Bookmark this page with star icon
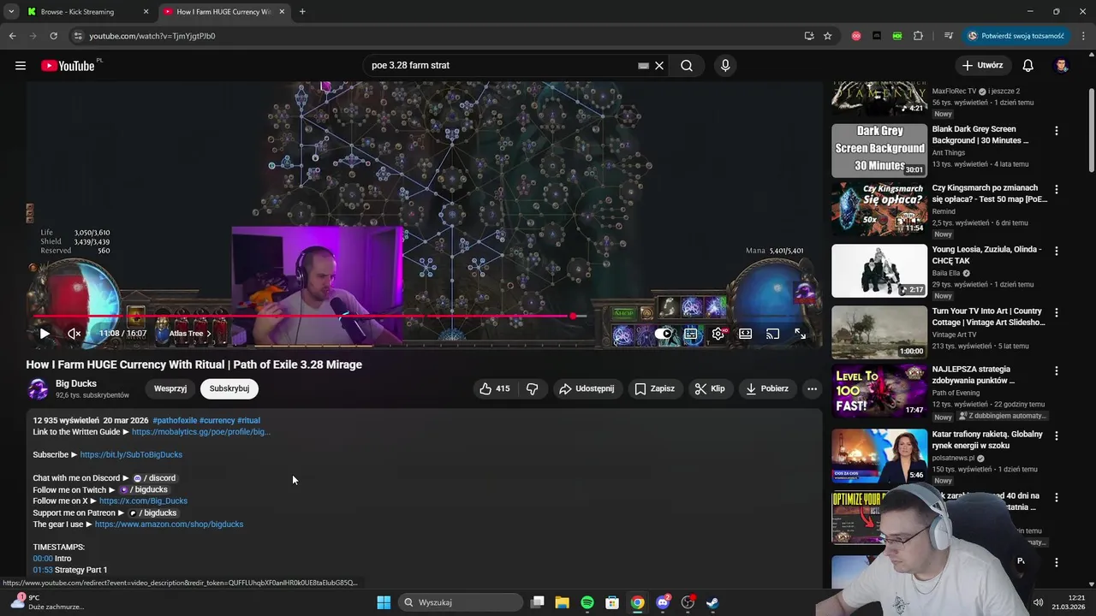This screenshot has height=616, width=1096. click(x=828, y=36)
